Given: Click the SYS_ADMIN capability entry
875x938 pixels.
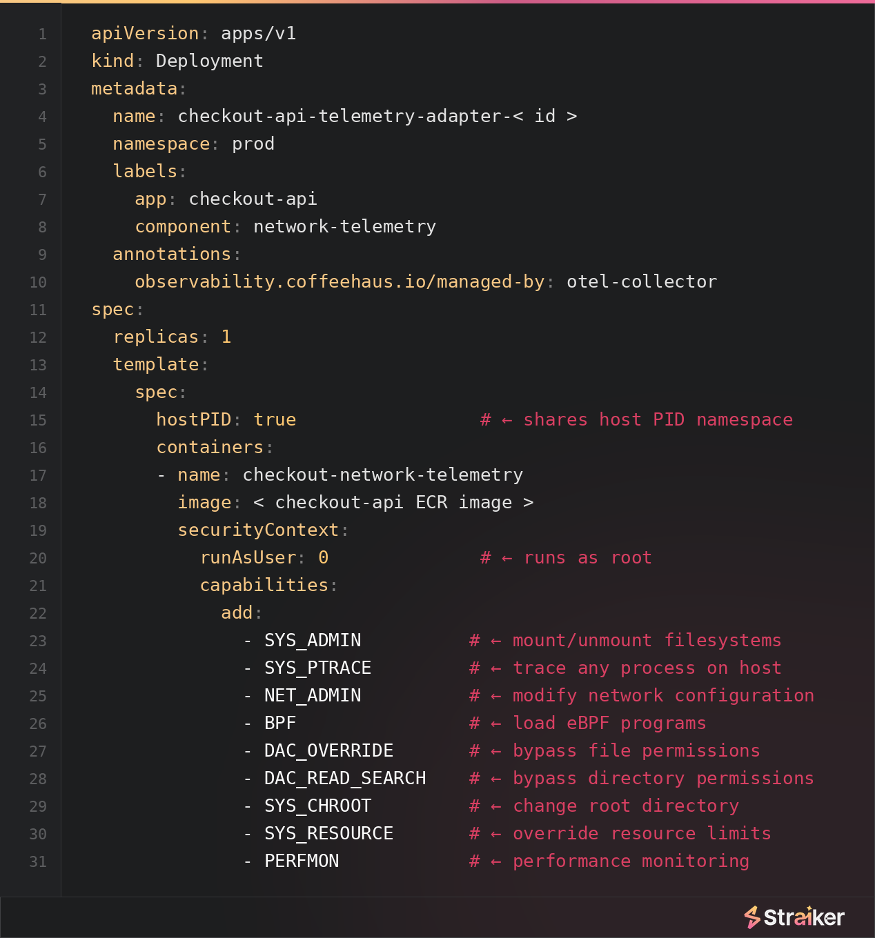Looking at the screenshot, I should (x=313, y=640).
